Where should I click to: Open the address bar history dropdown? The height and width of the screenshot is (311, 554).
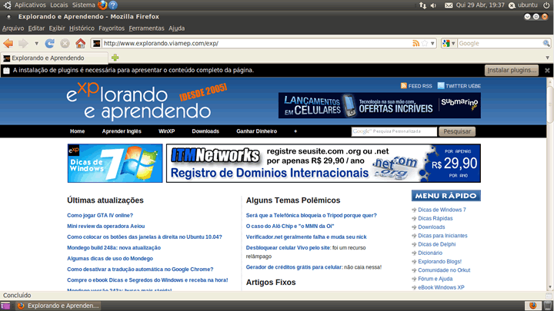click(x=432, y=43)
